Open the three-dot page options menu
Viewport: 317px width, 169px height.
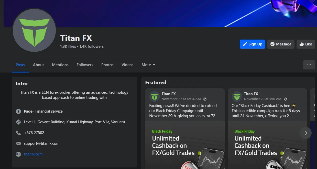coord(309,65)
